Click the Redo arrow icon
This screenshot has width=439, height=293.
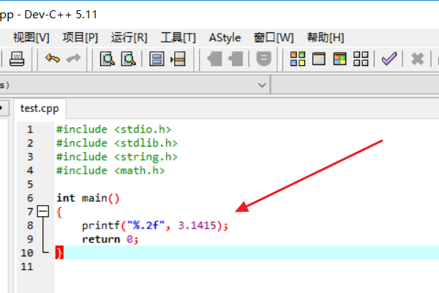point(73,59)
